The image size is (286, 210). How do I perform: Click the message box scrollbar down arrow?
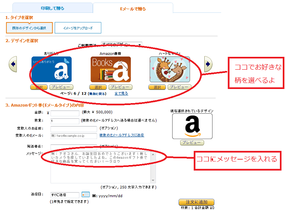153,180
